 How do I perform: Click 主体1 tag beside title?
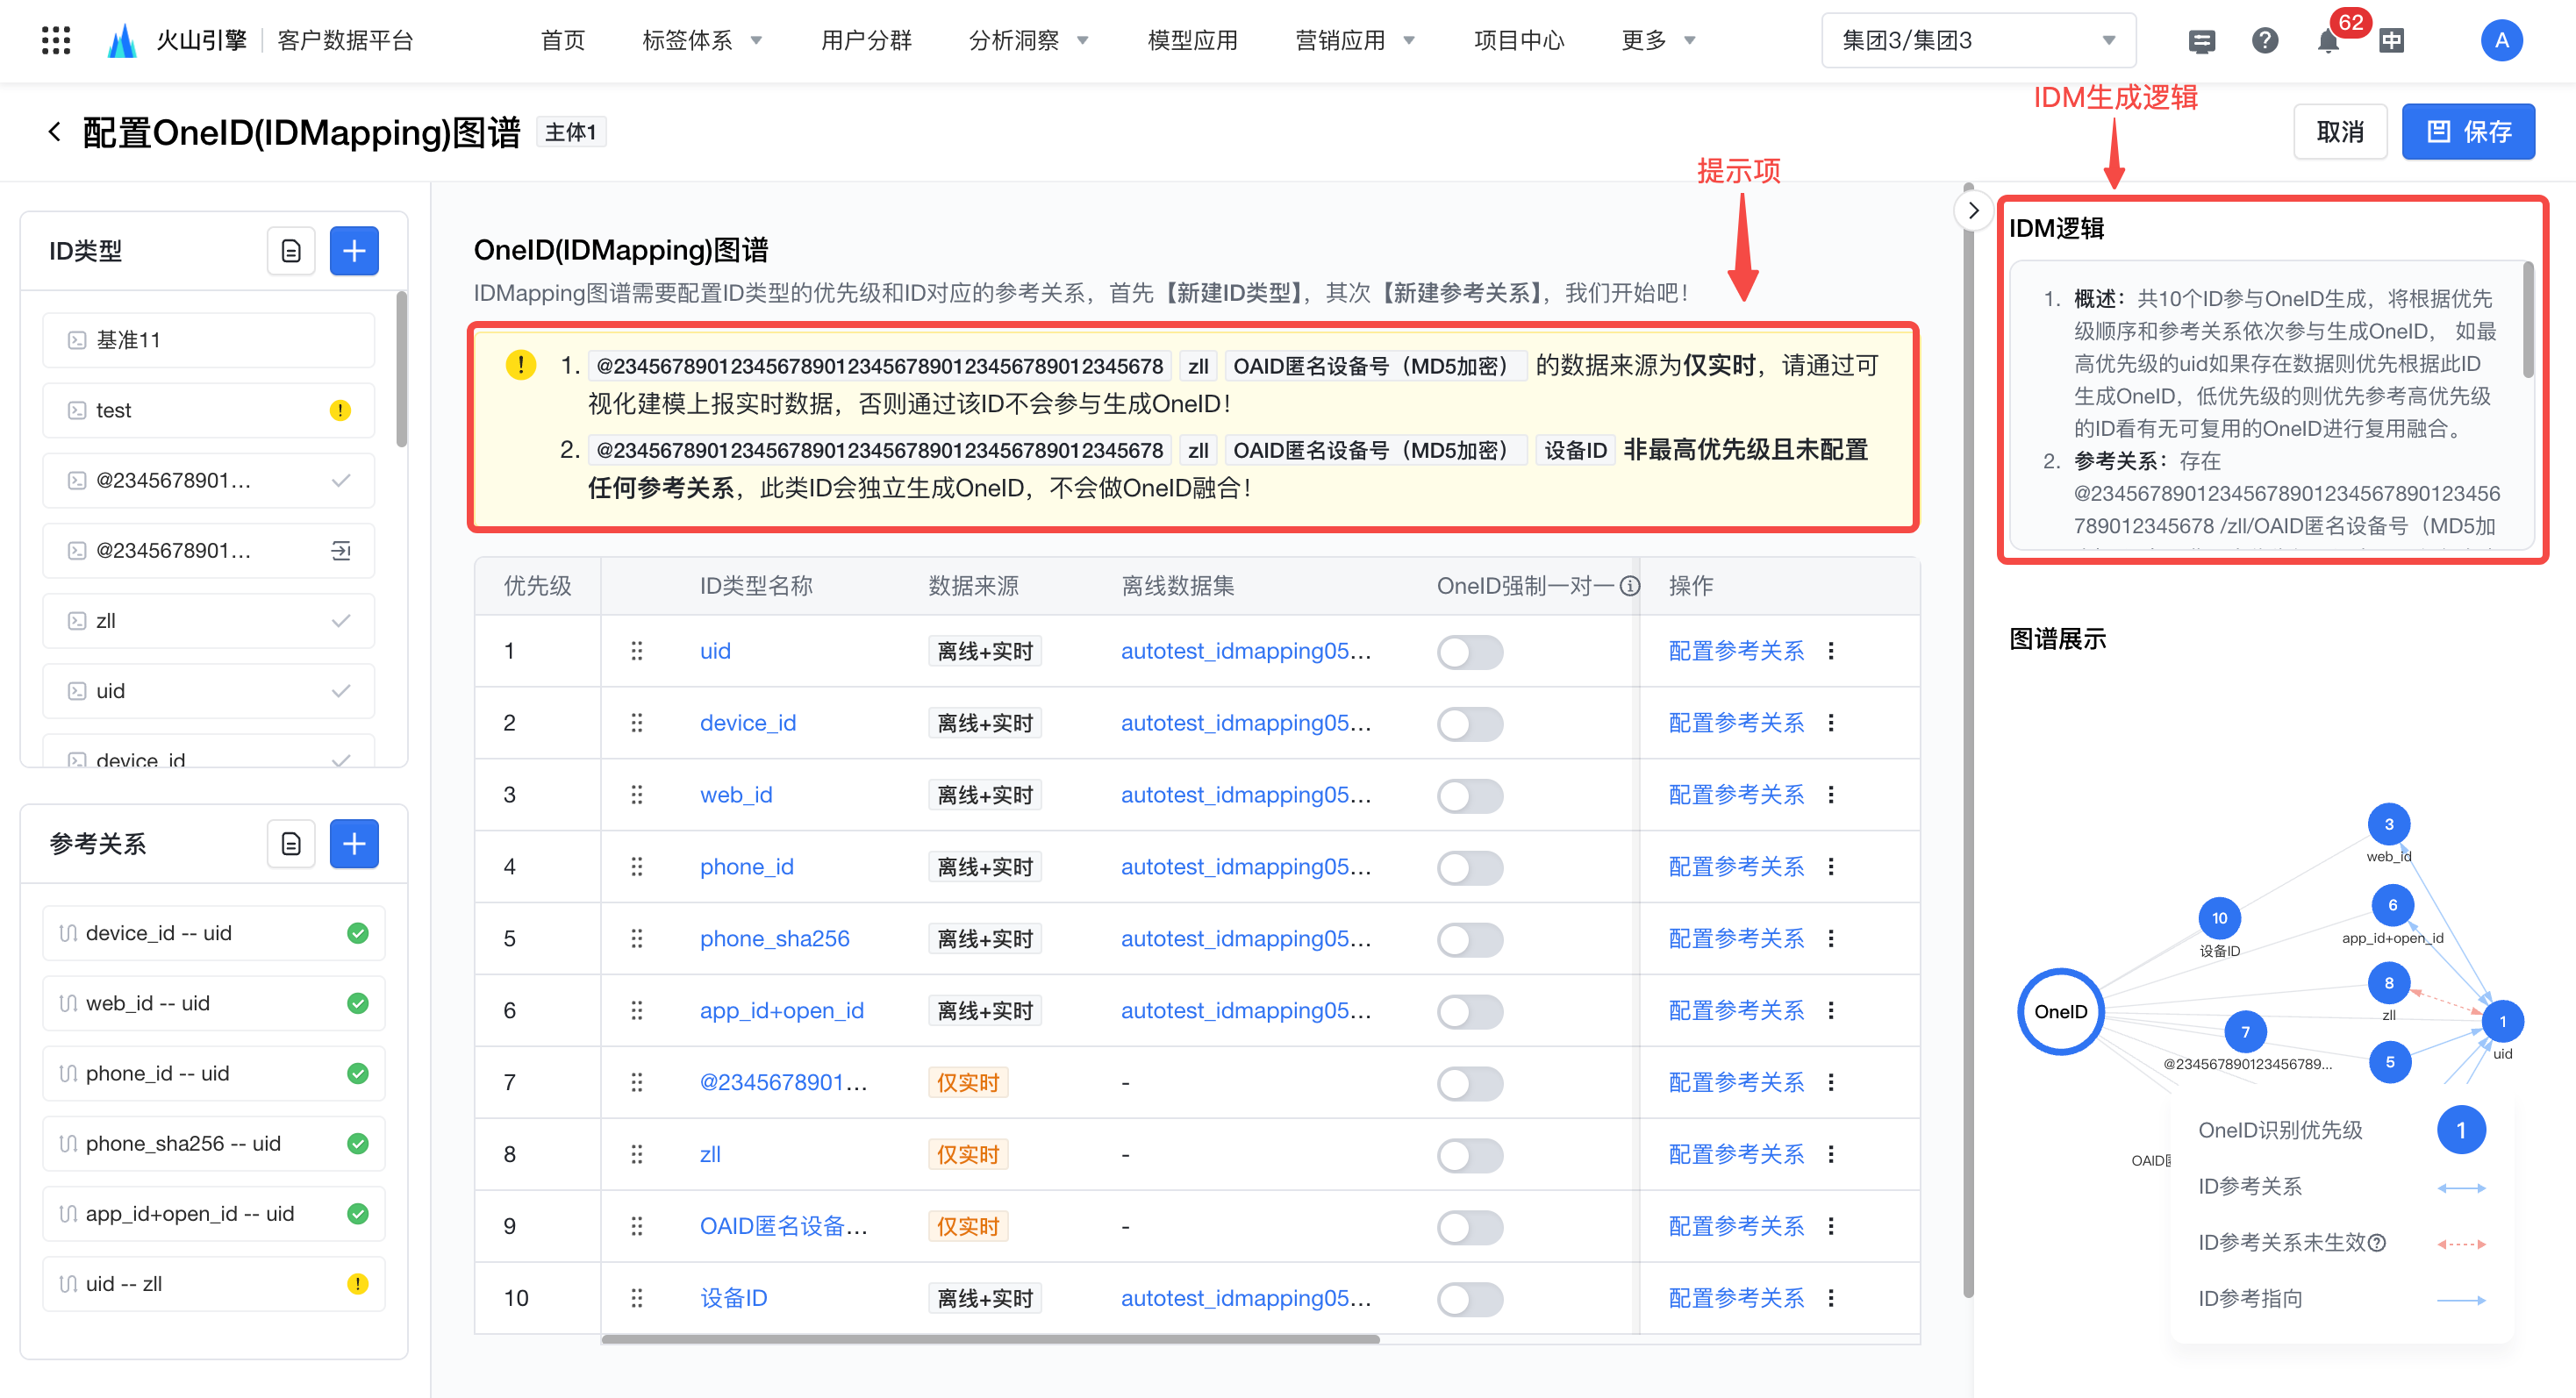pos(571,132)
